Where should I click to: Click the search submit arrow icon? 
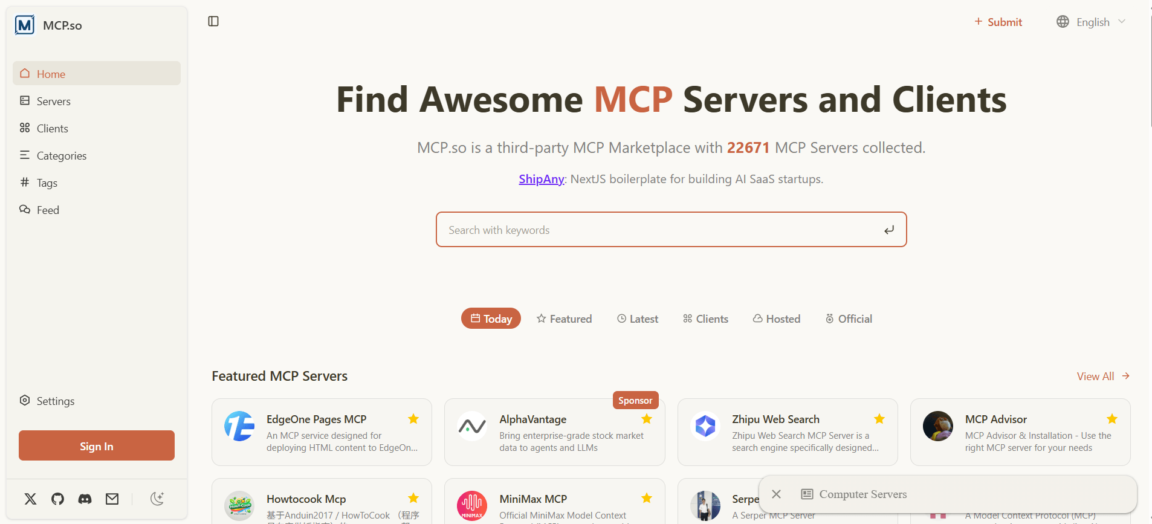(889, 230)
